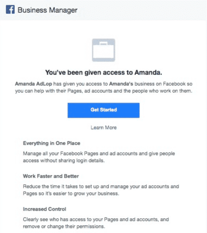Click the paragraph starting "Reduce the time"
The width and height of the screenshot is (207, 233).
point(101,190)
